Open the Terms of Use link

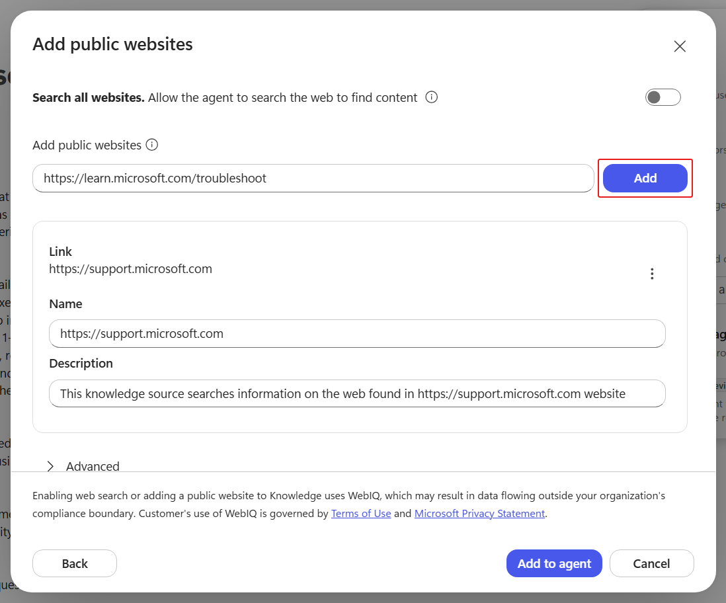point(361,514)
